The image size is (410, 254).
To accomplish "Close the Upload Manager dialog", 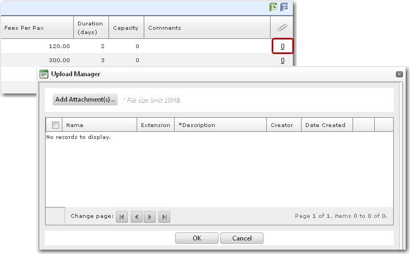I will point(399,74).
